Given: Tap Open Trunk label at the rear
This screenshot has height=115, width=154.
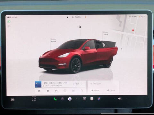Looking at the screenshot, I should click(106, 33).
